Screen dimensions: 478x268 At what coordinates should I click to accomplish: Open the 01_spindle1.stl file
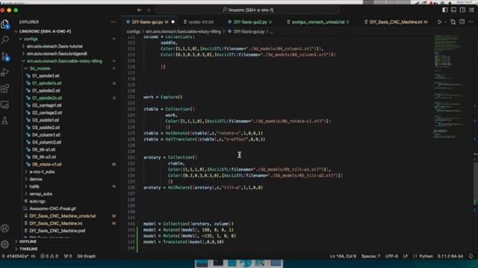coord(46,76)
